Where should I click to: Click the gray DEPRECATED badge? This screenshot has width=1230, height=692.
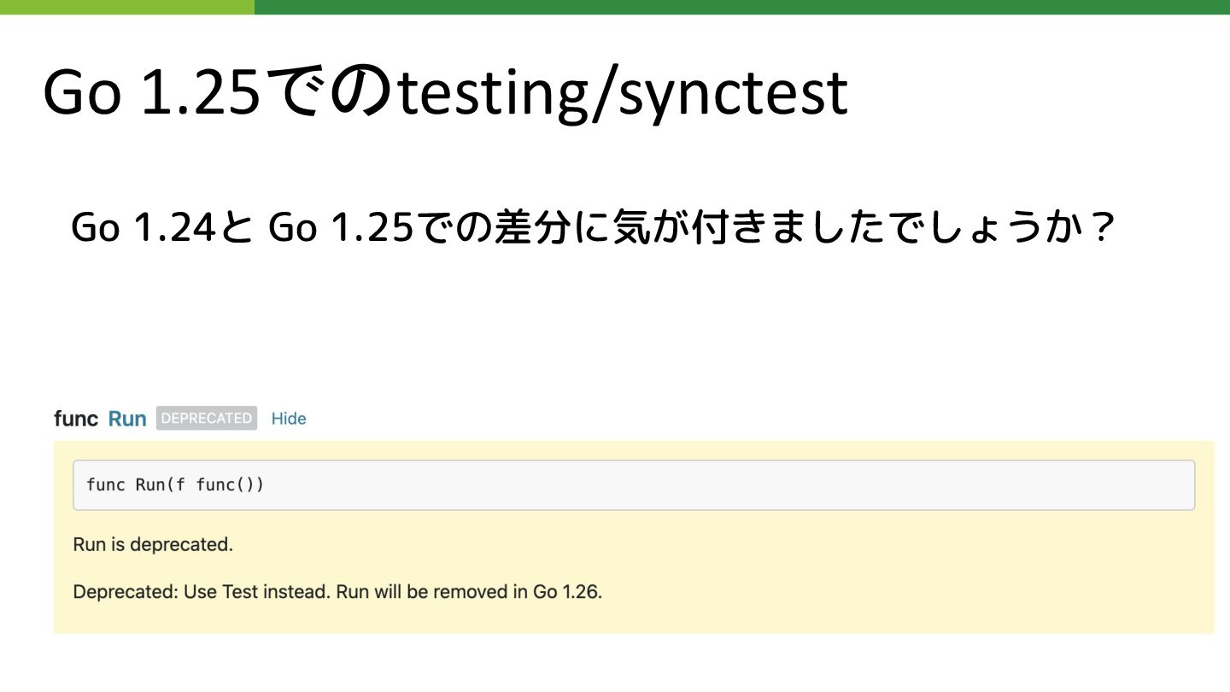[207, 418]
